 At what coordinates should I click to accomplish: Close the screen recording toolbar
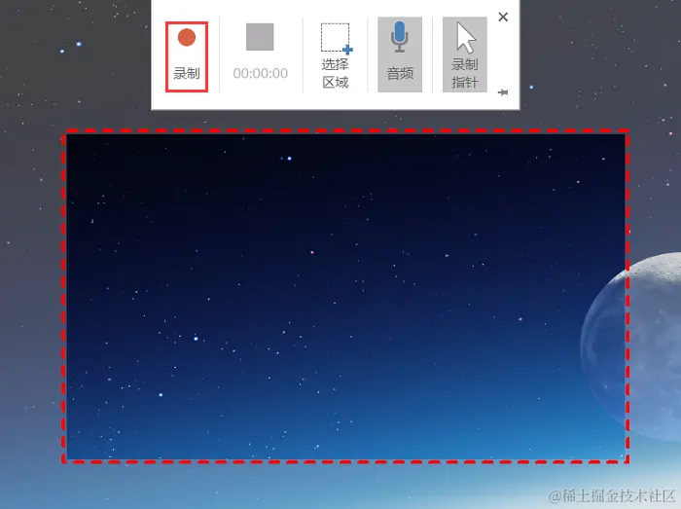[x=503, y=17]
